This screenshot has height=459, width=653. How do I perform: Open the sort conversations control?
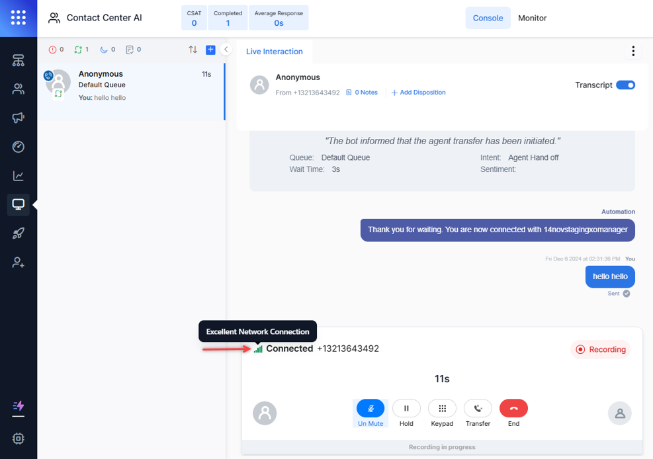[193, 50]
